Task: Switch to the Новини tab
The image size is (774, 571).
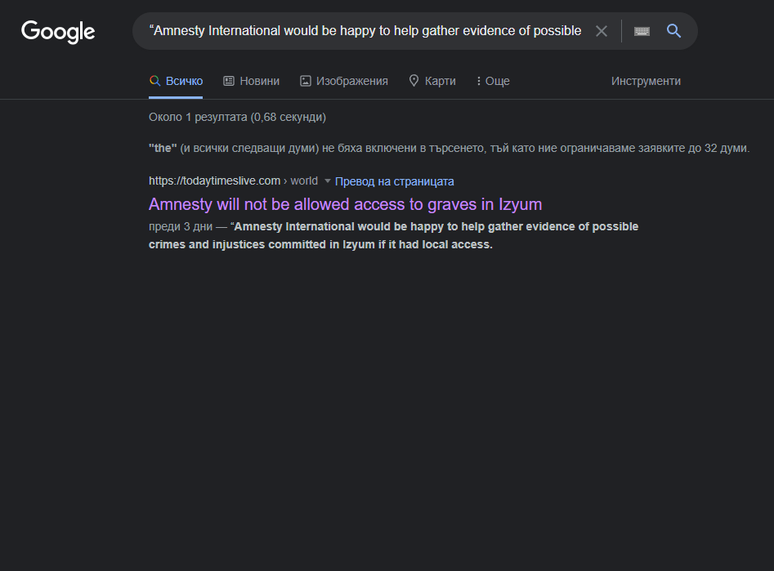Action: point(251,81)
